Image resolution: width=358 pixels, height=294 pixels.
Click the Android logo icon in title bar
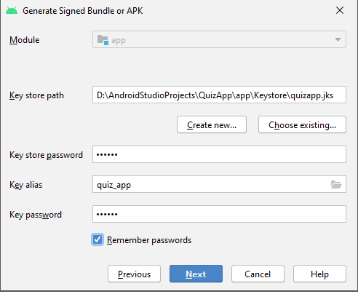click(x=12, y=11)
